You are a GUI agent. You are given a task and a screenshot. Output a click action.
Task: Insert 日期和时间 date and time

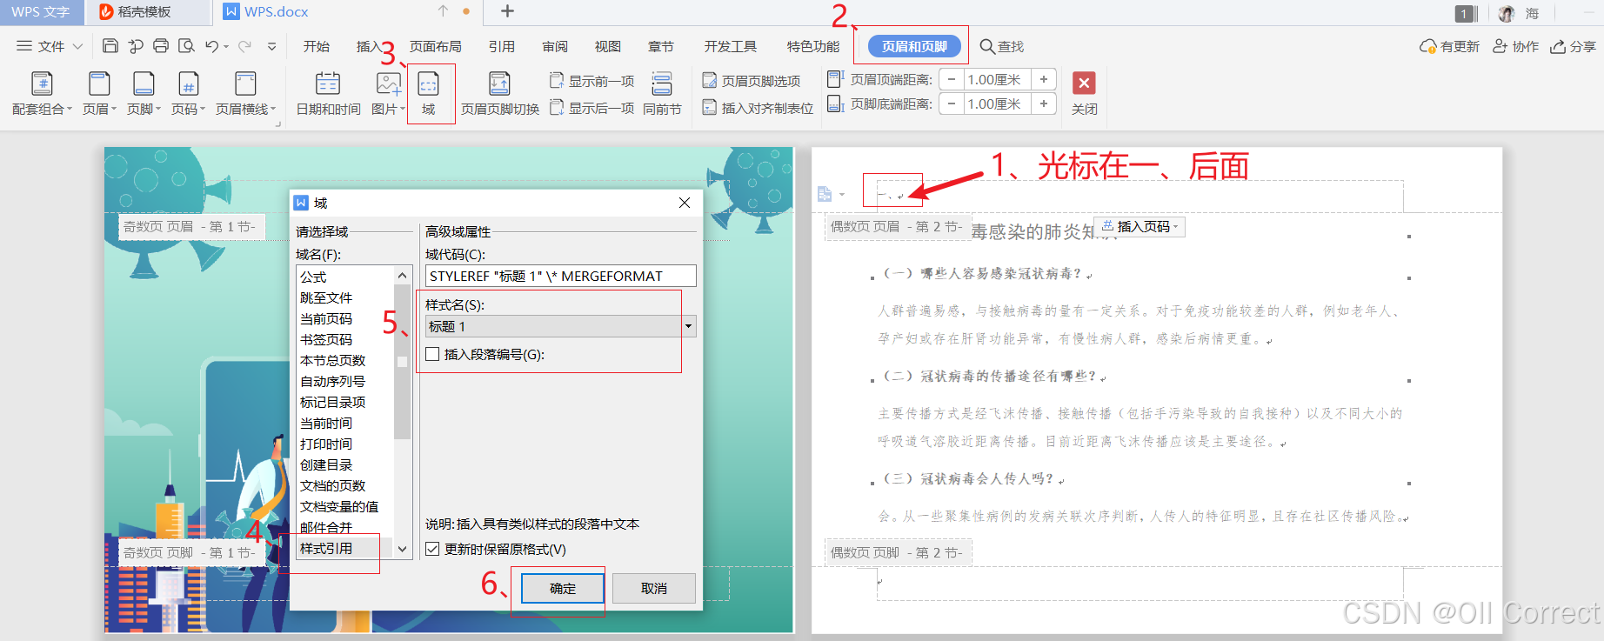(x=328, y=93)
